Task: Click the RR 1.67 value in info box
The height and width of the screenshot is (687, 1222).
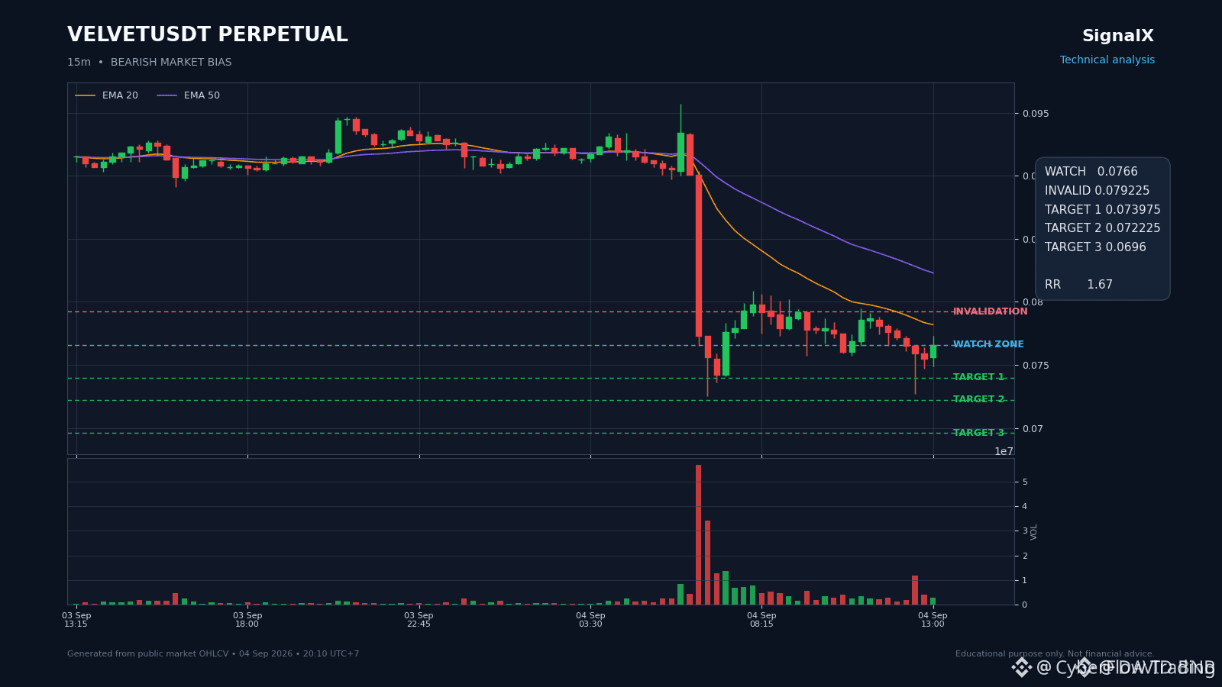Action: point(1078,285)
